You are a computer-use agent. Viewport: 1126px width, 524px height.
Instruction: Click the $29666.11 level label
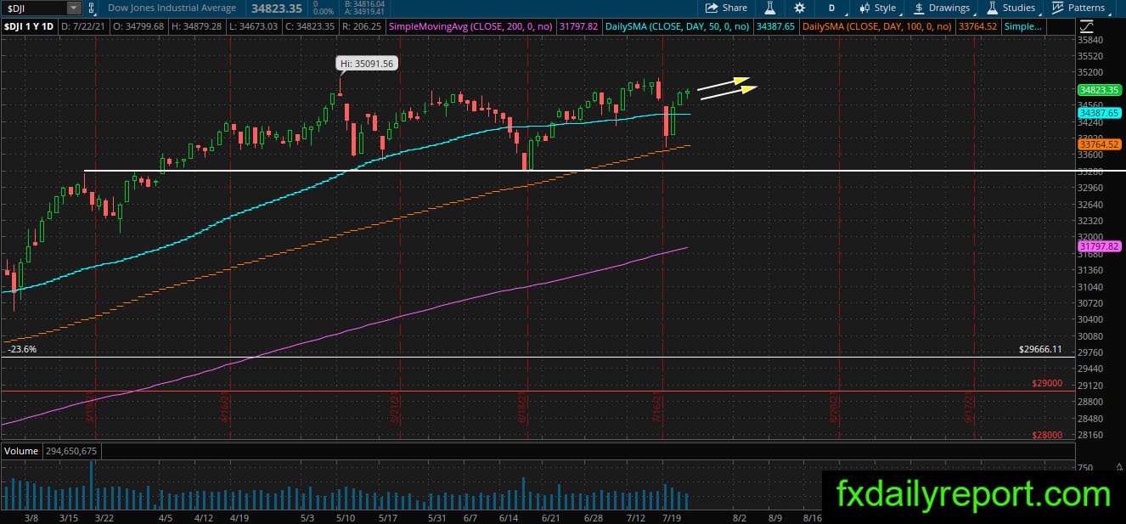1040,349
